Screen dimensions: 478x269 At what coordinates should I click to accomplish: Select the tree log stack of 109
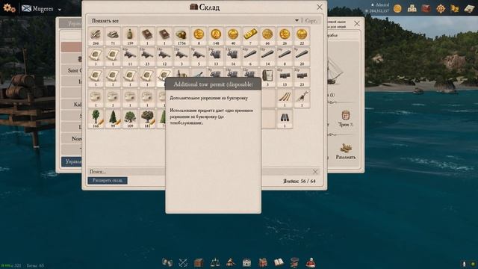[130, 119]
